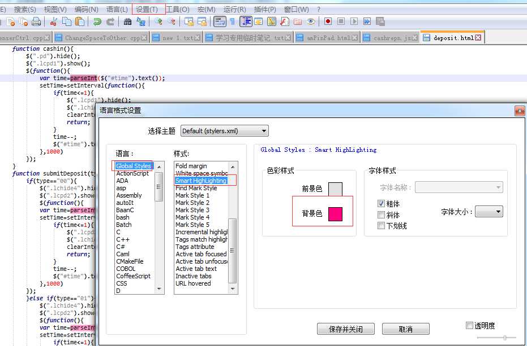Click the pink 背景色 color swatch
527x346 pixels.
335,214
